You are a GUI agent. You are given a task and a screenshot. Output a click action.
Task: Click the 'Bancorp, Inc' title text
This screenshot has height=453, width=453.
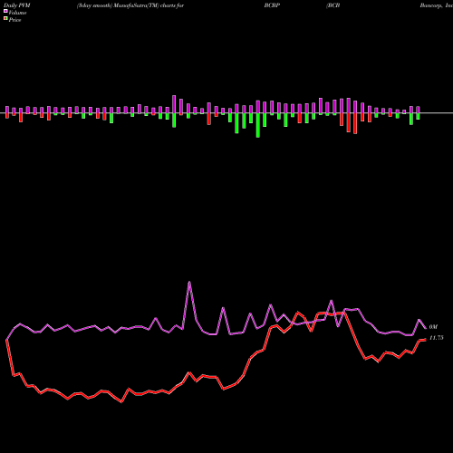[436, 5]
